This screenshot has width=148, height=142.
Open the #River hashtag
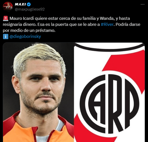(107, 24)
